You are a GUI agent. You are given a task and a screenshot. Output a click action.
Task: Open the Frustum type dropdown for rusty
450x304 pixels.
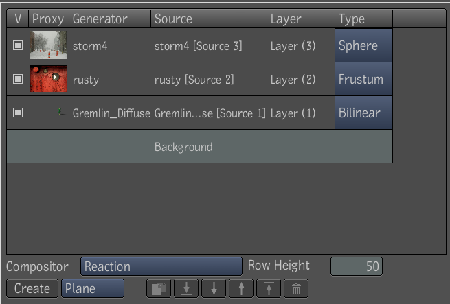point(363,79)
